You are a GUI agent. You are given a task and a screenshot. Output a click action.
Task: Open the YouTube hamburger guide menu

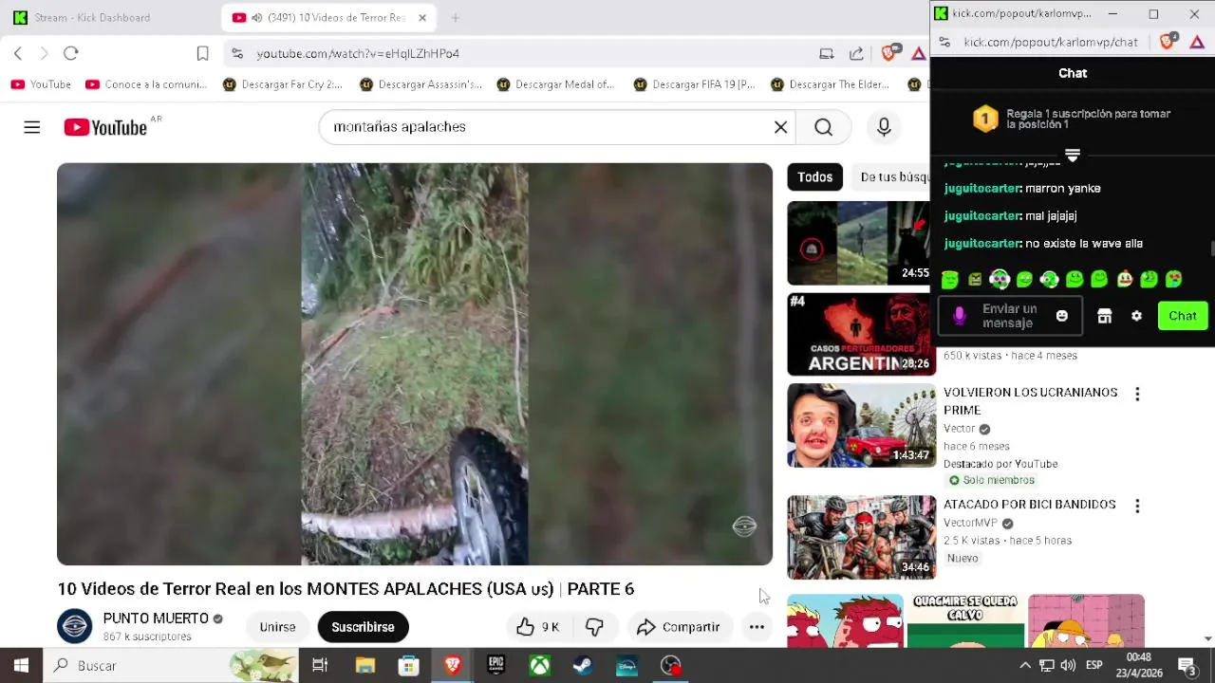click(32, 127)
